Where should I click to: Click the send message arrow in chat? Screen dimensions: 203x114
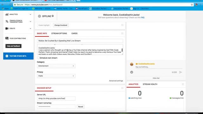coord(180,72)
